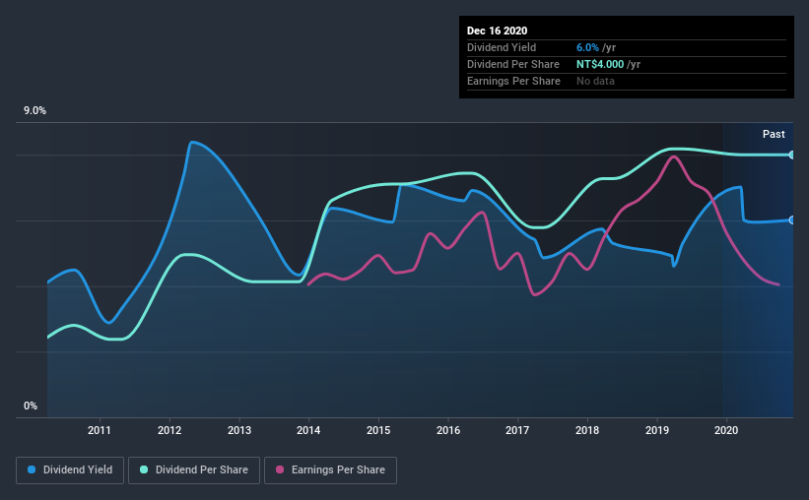This screenshot has height=500, width=809.
Task: Click the 2018 x-axis label
Action: pyautogui.click(x=587, y=430)
